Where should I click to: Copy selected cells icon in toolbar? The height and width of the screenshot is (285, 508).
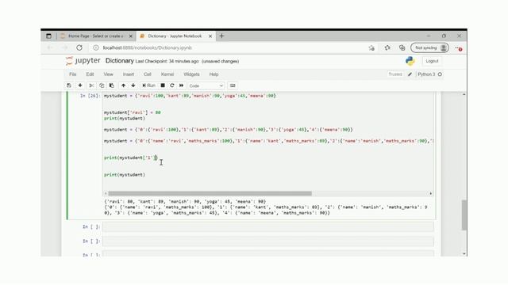coord(102,85)
